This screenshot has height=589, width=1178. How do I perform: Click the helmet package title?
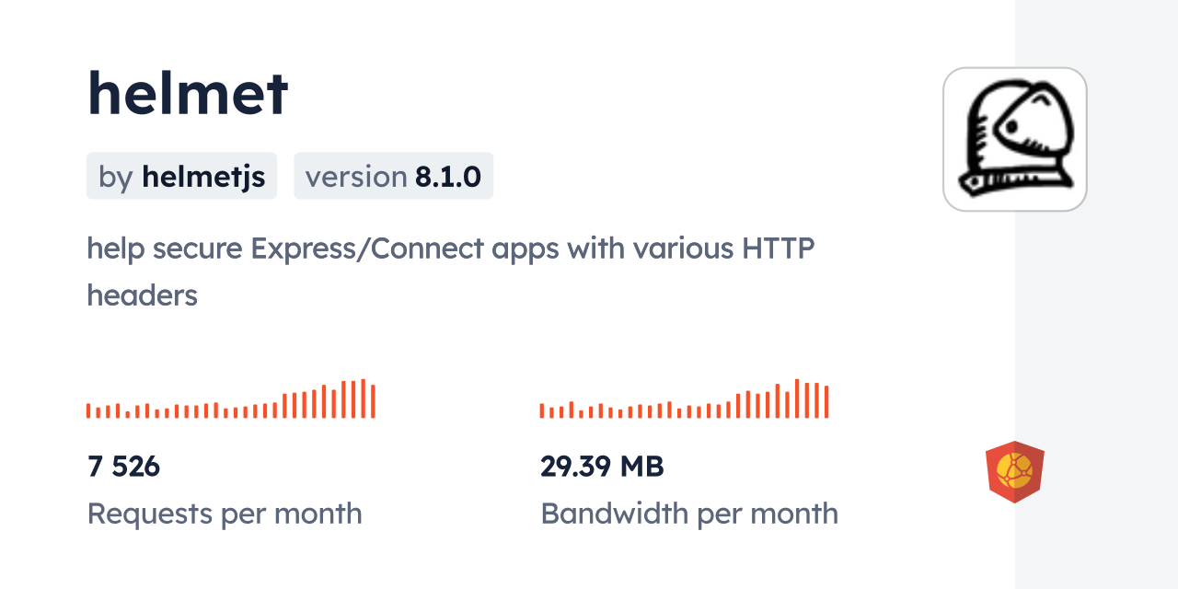pos(188,93)
